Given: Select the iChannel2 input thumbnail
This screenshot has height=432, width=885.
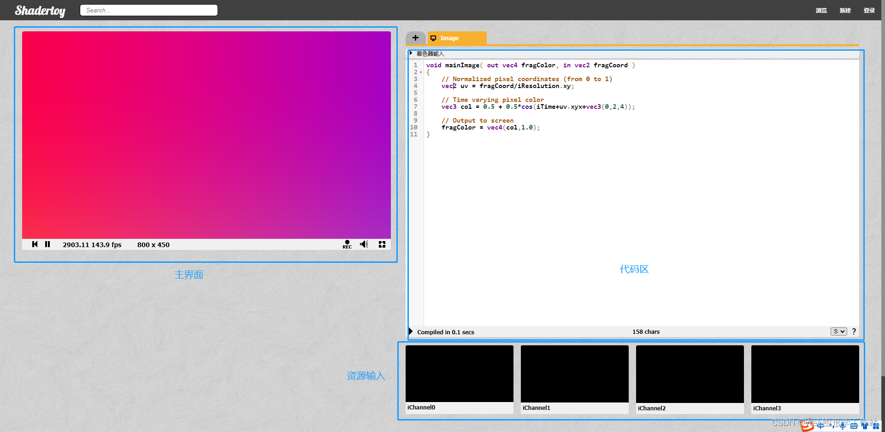Looking at the screenshot, I should (x=690, y=374).
